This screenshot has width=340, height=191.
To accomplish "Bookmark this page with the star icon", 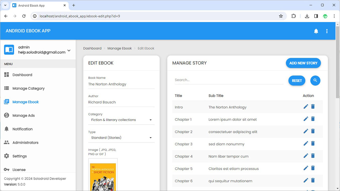I will tap(281, 16).
